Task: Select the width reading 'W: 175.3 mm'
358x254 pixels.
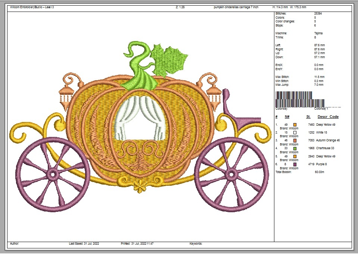Action: (x=298, y=7)
